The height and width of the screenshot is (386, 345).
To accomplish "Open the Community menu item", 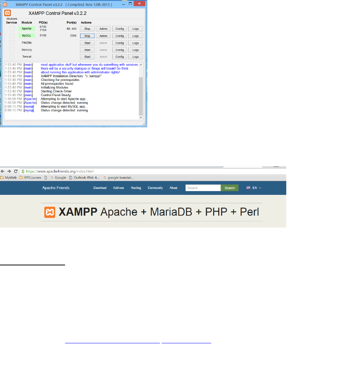I will pos(155,188).
